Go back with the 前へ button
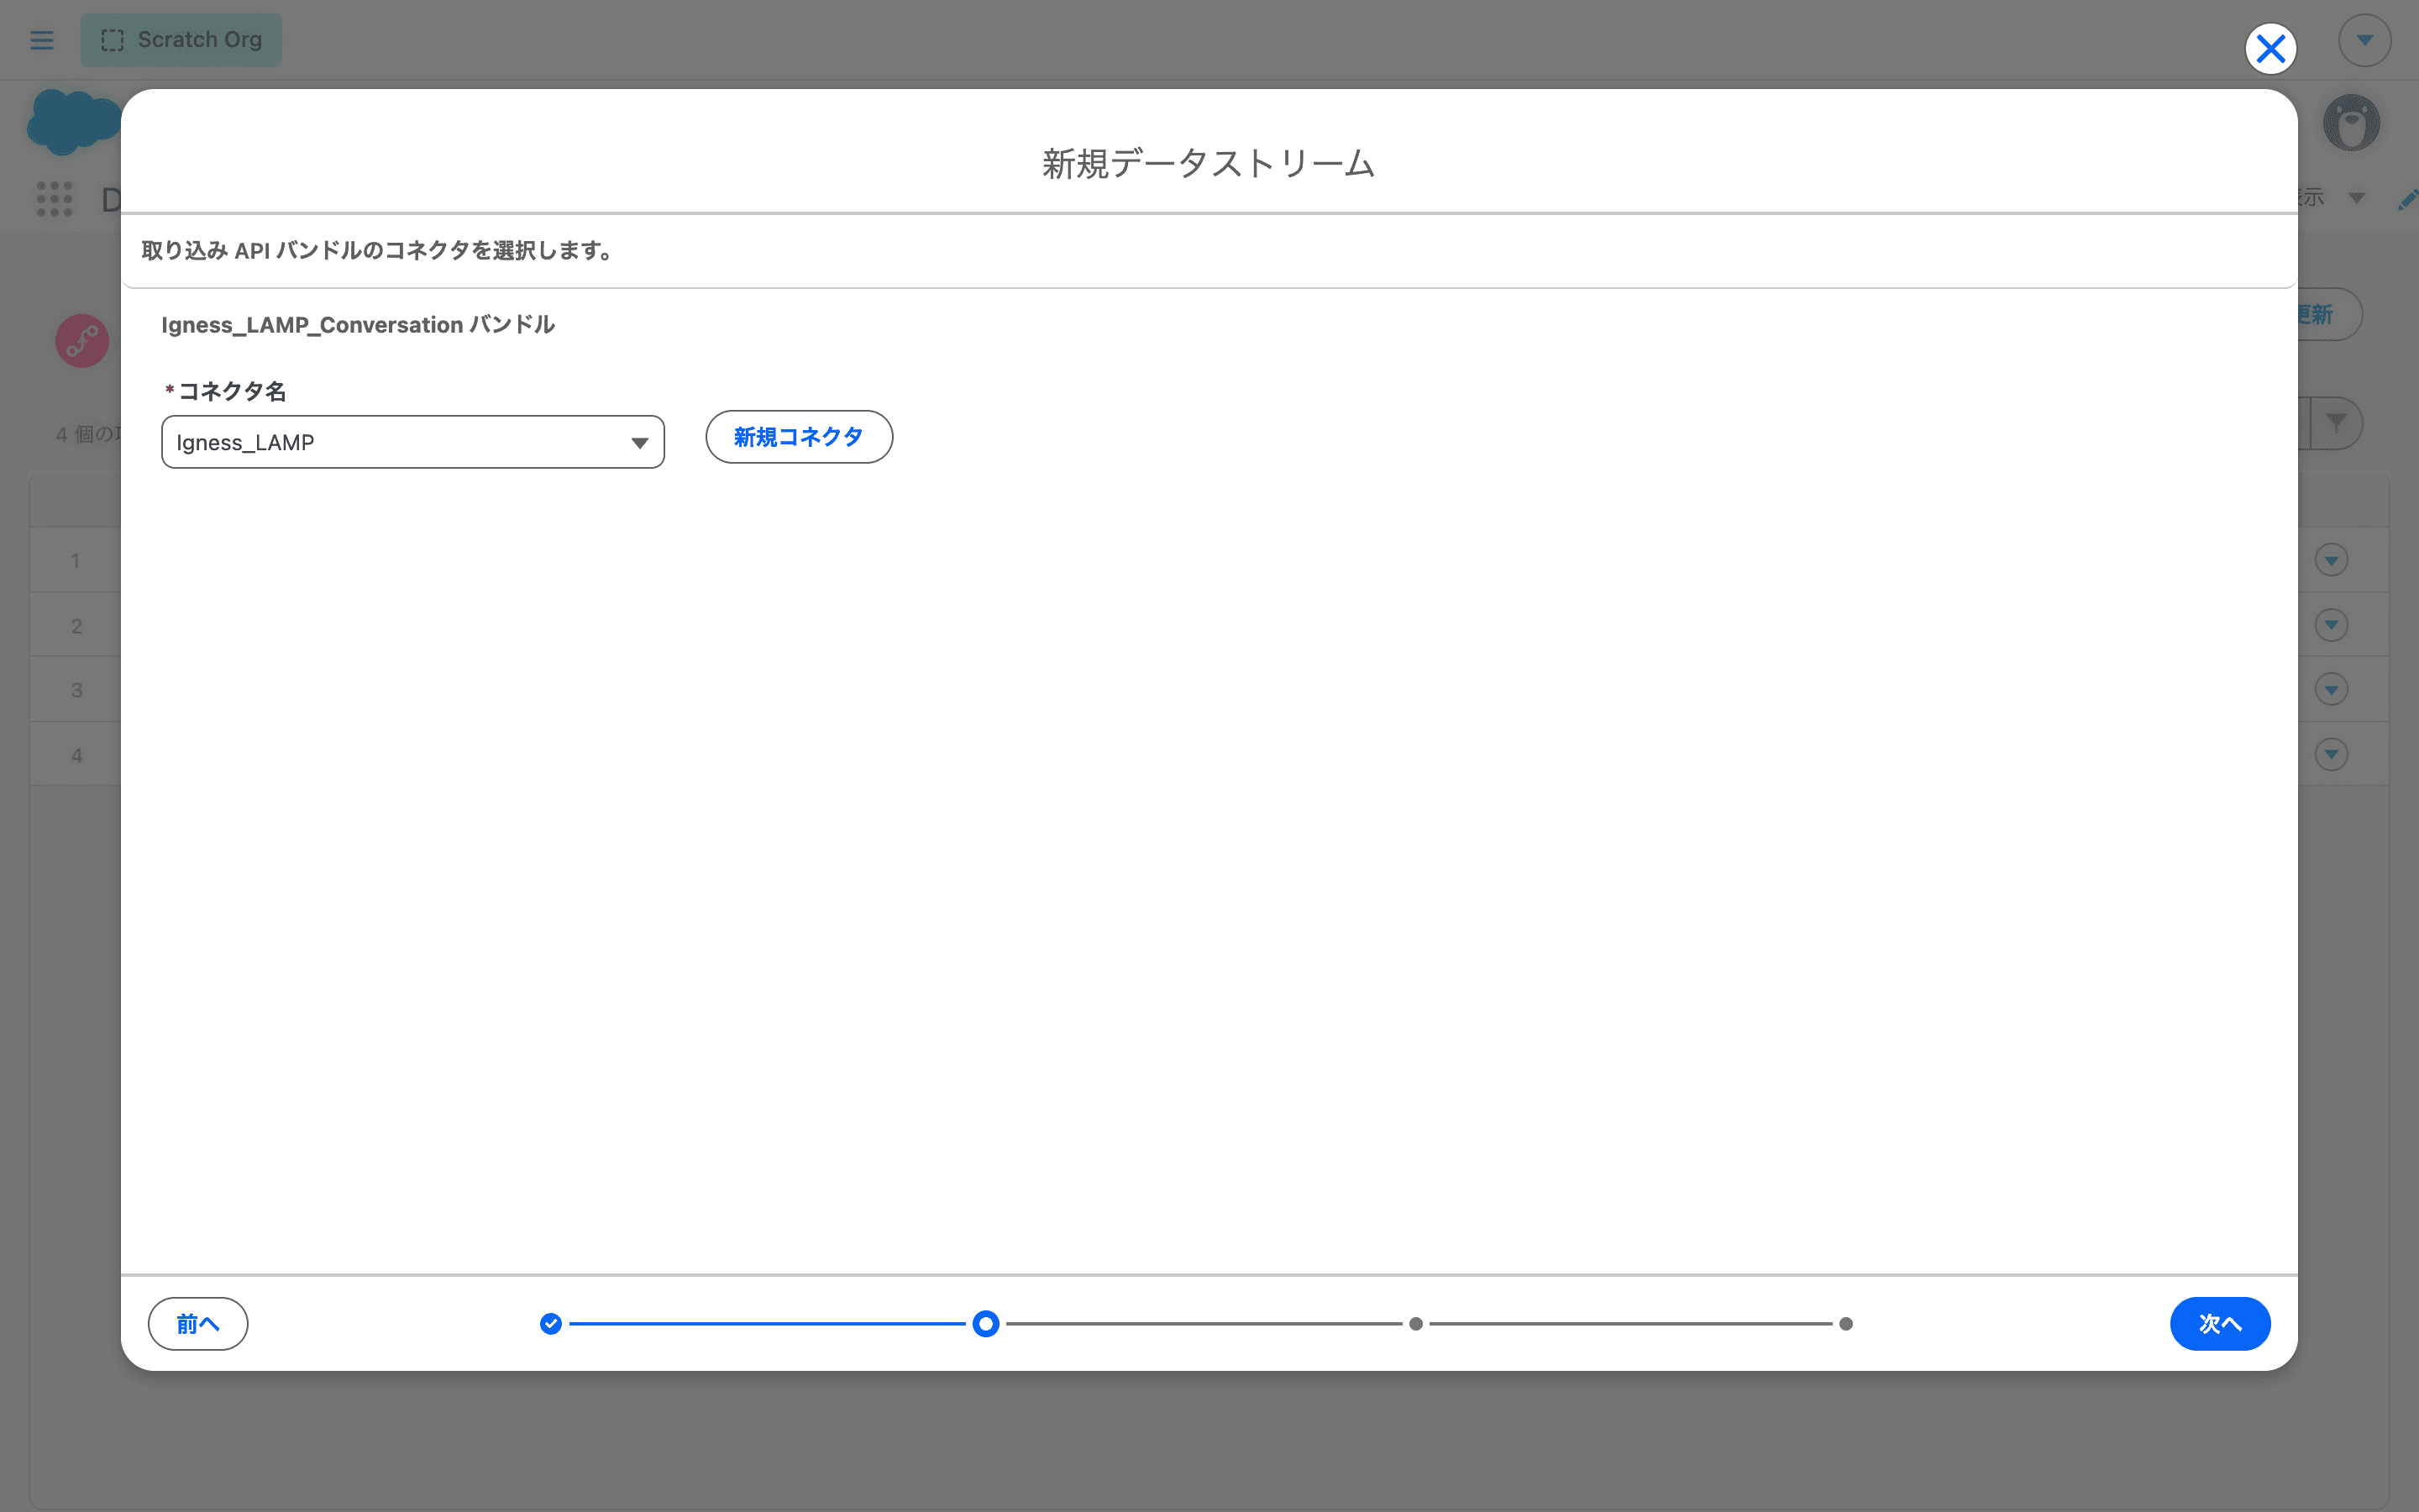Viewport: 2419px width, 1512px height. point(198,1324)
